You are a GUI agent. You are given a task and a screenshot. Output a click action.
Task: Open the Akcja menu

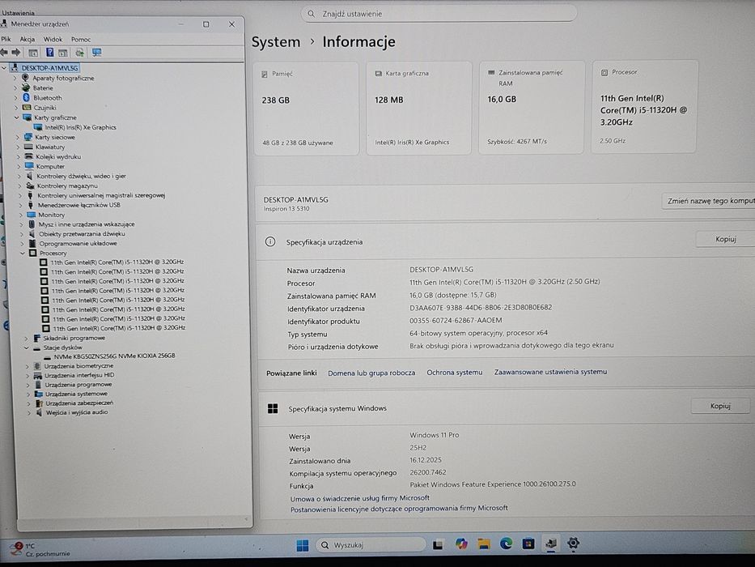(x=27, y=39)
